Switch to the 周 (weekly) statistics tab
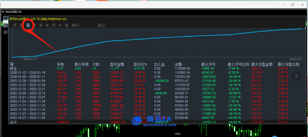 [28, 25]
